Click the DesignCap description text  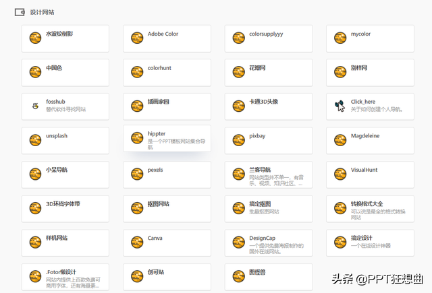[277, 249]
